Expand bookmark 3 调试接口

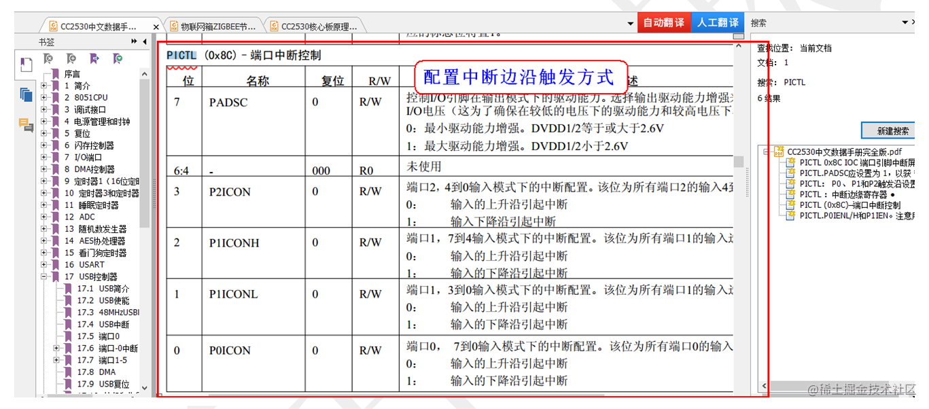[44, 109]
